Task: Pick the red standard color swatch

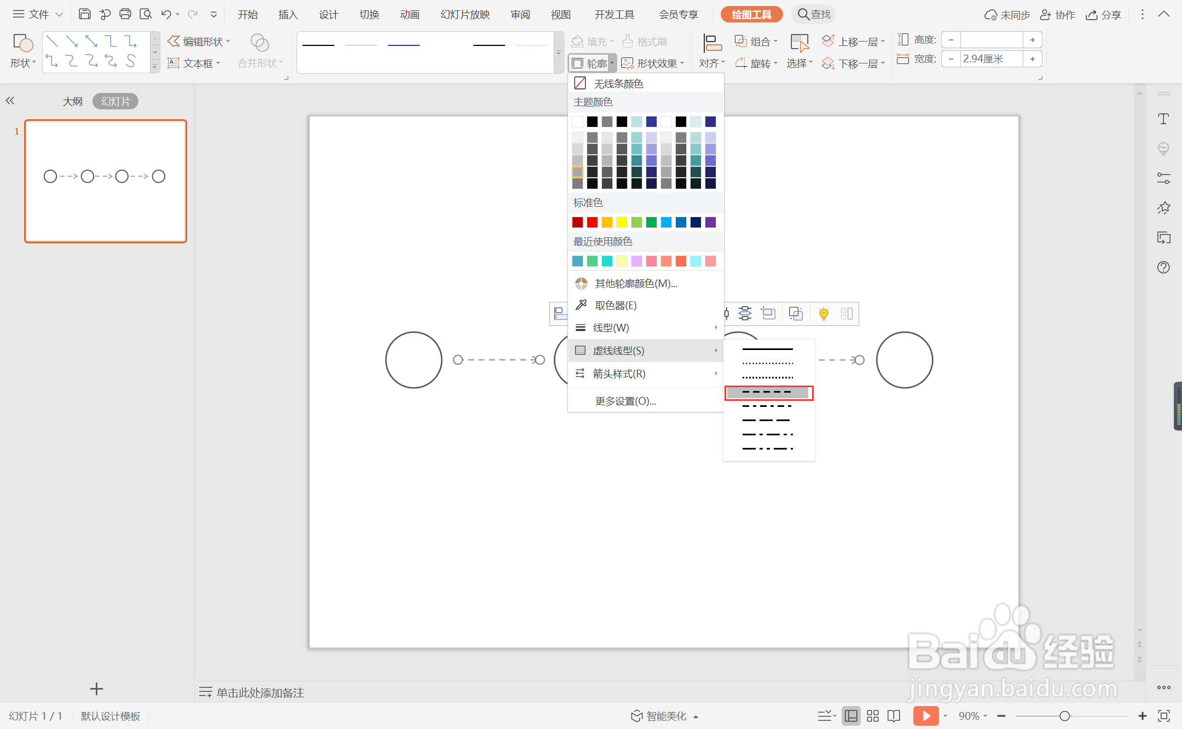Action: click(x=592, y=222)
